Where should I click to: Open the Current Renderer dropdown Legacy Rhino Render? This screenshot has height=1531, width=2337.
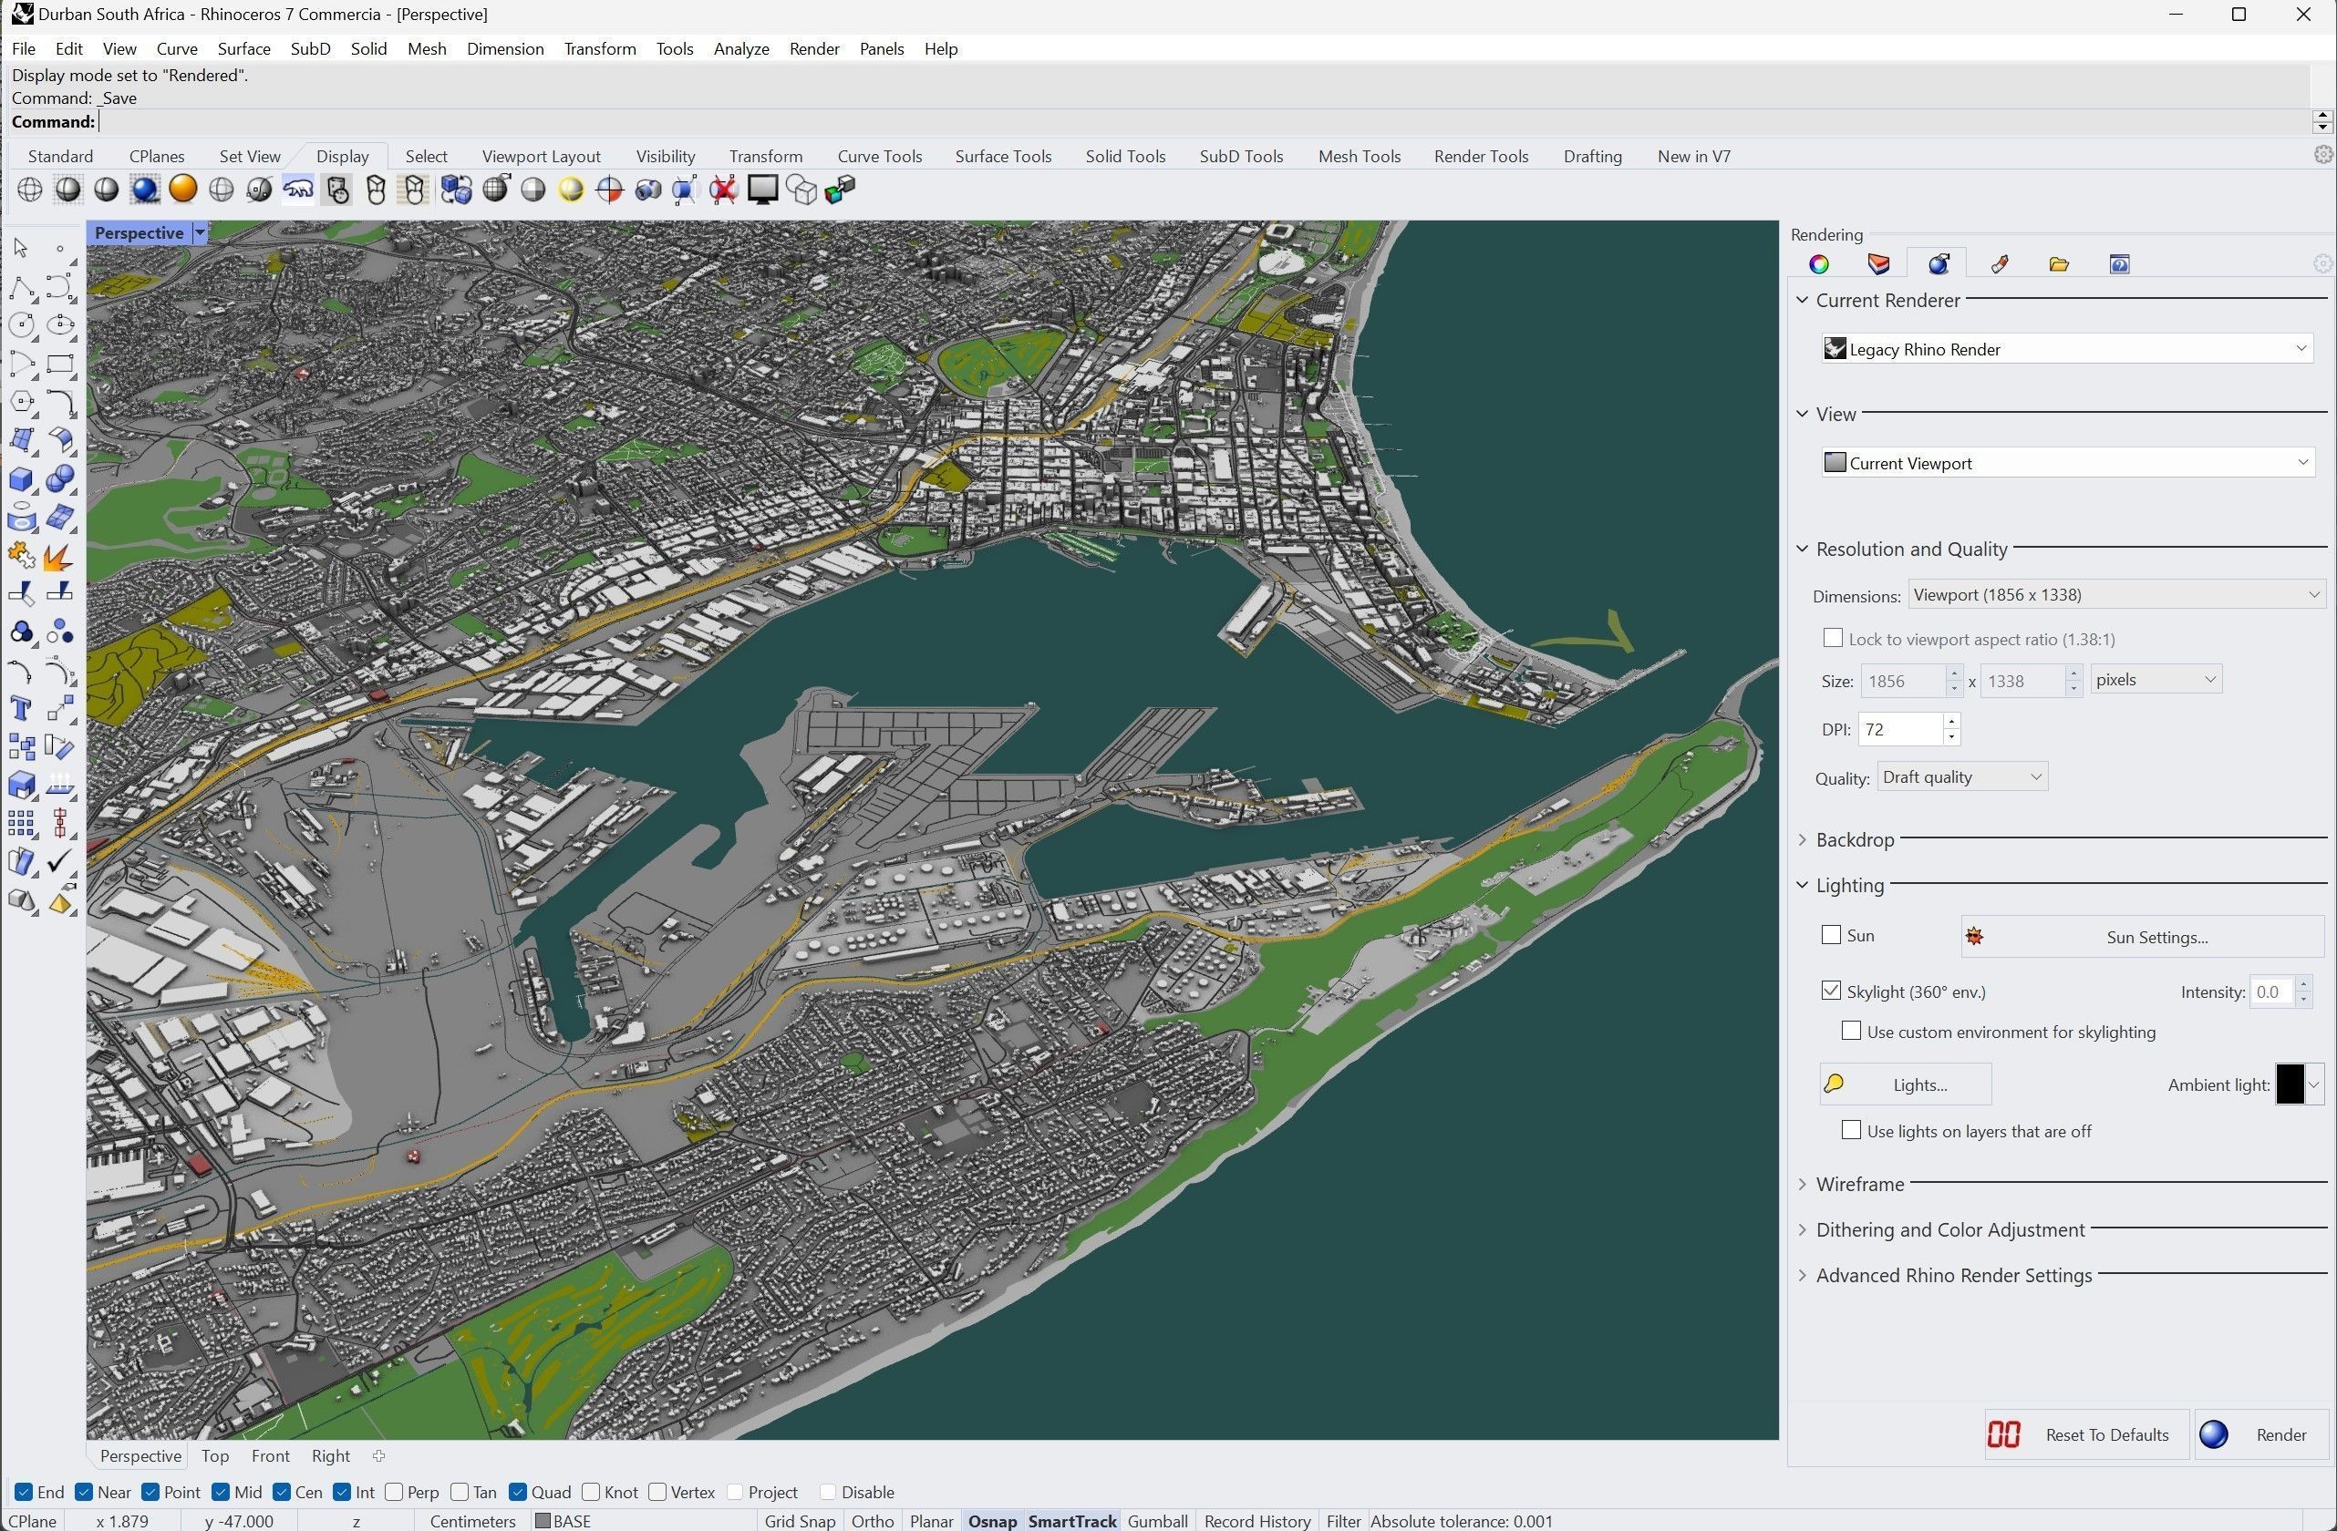click(x=2067, y=348)
